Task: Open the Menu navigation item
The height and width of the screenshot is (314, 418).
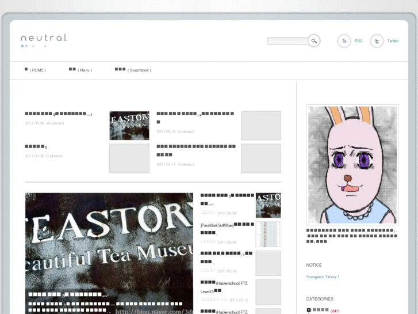Action: [x=80, y=70]
